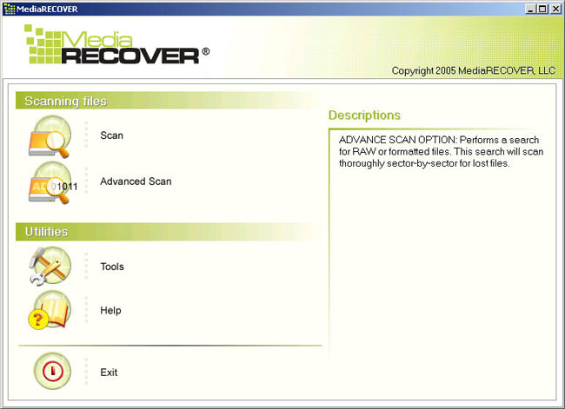Click the Exit label

[x=109, y=373]
